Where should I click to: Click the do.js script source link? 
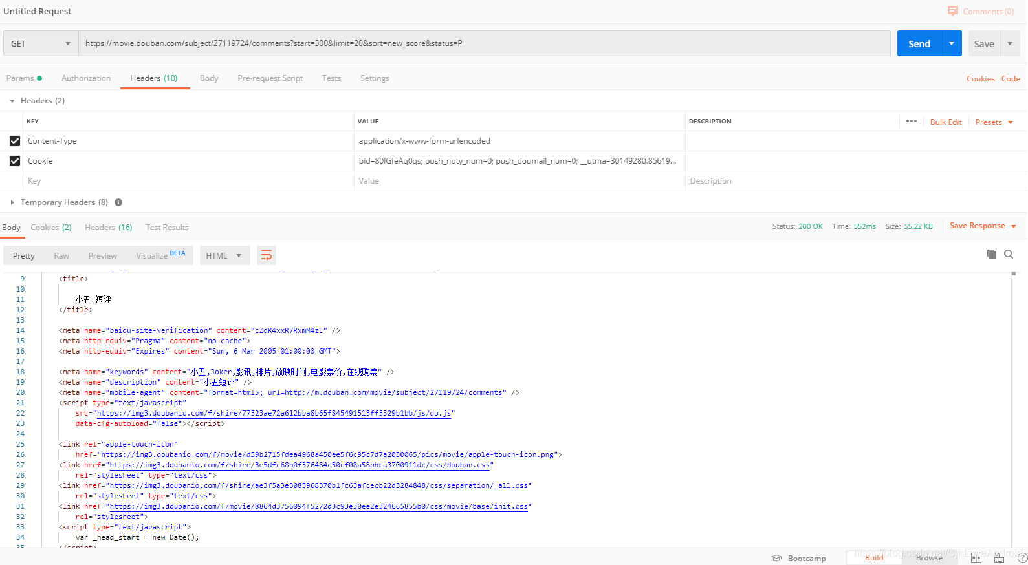[274, 413]
